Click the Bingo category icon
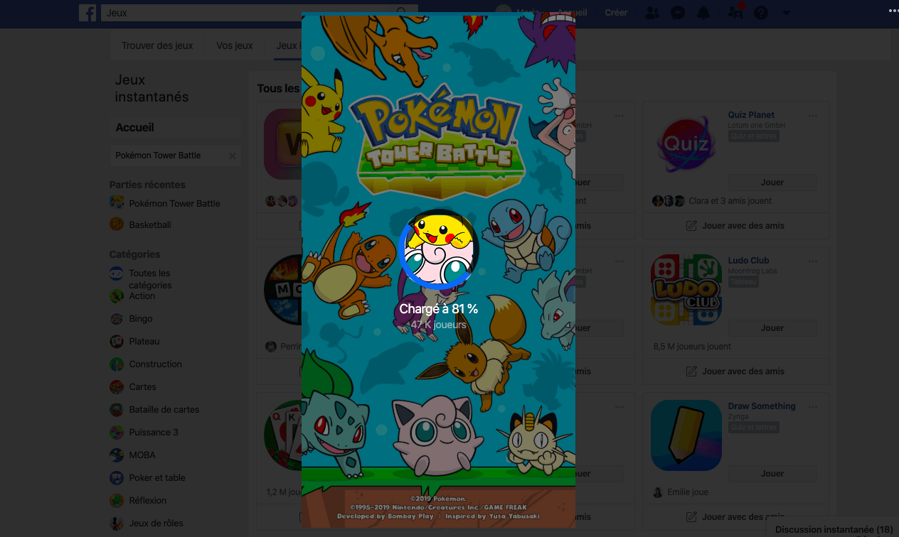 117,319
